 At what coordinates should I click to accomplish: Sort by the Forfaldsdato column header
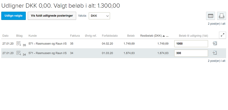click(x=110, y=36)
